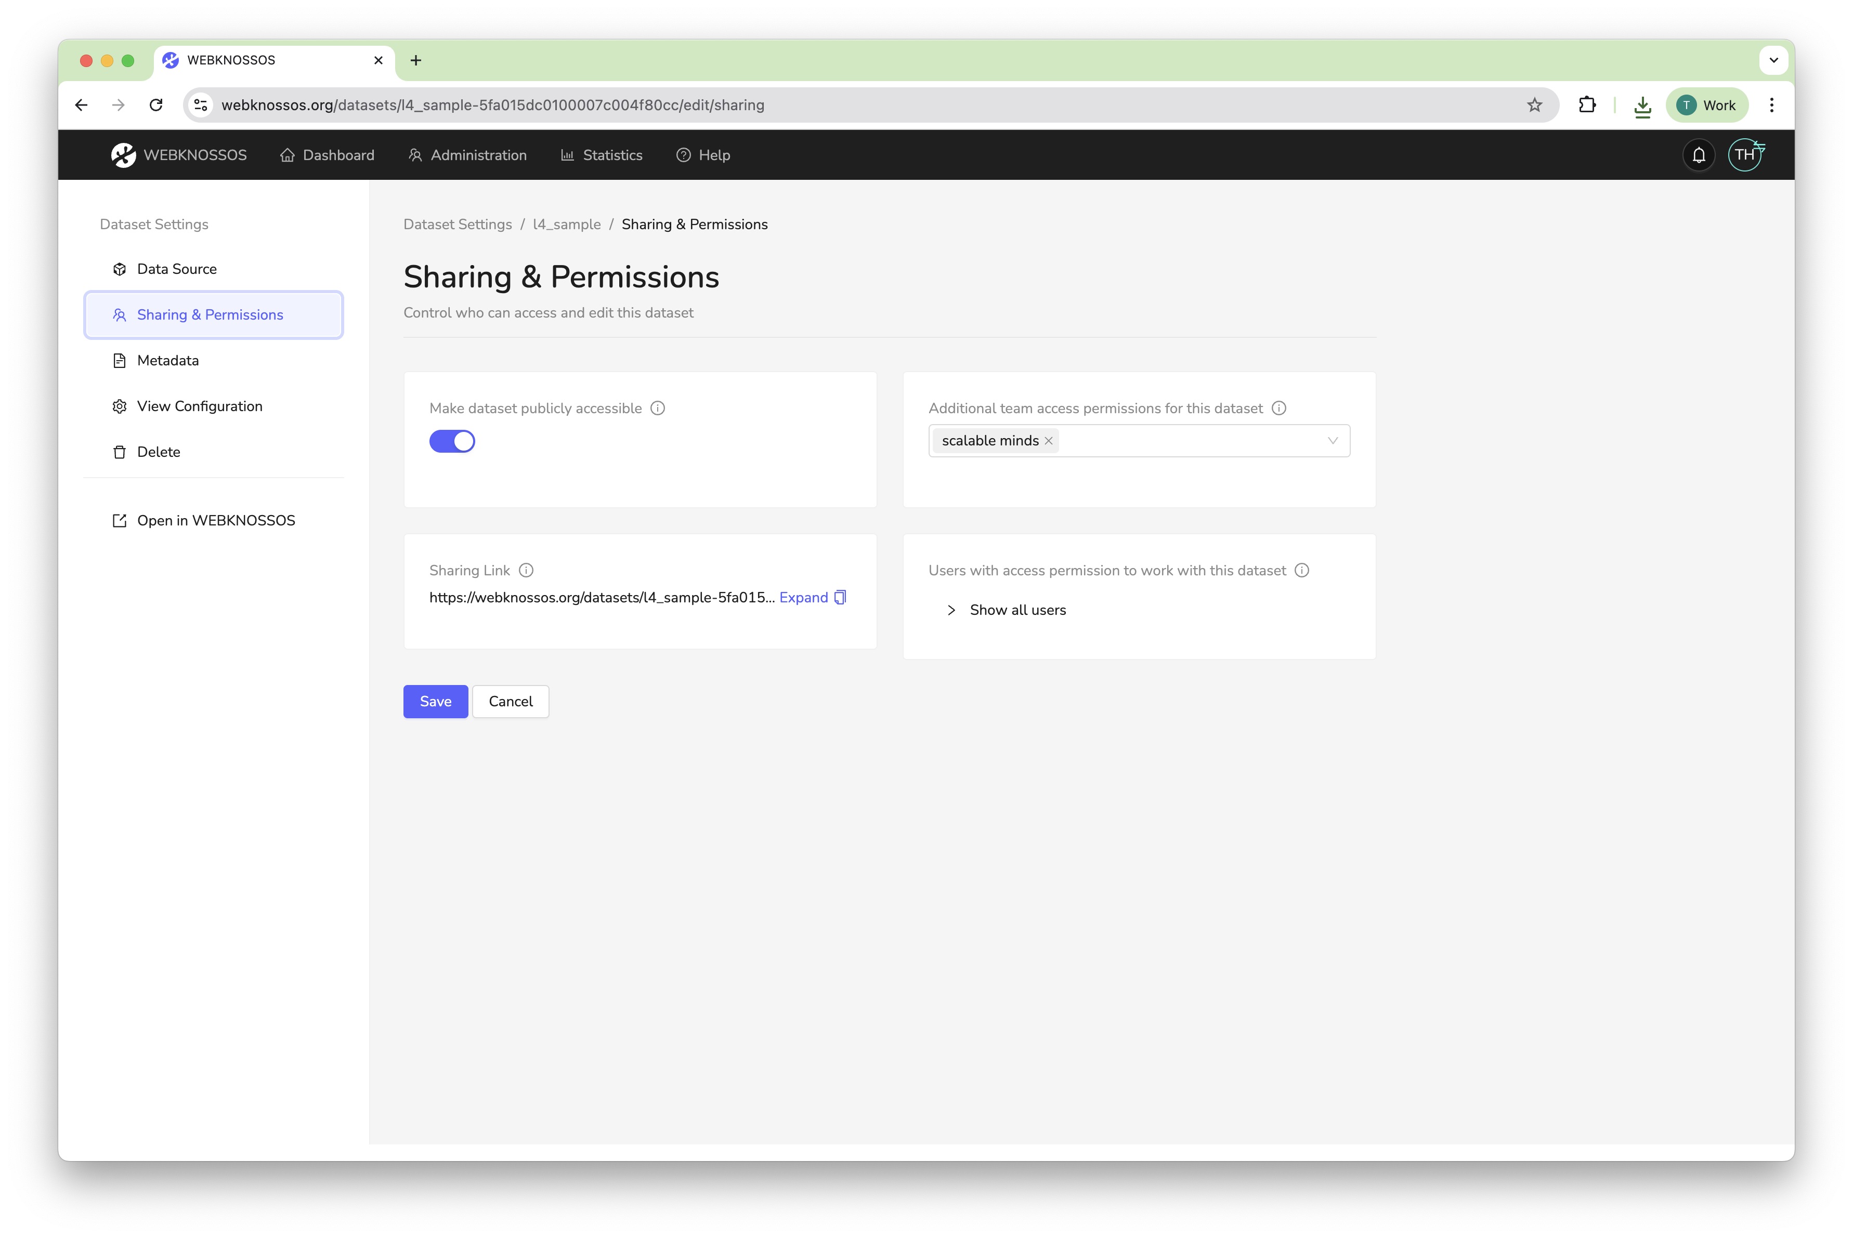Viewport: 1853px width, 1238px height.
Task: Open the notifications bell
Action: click(1698, 155)
